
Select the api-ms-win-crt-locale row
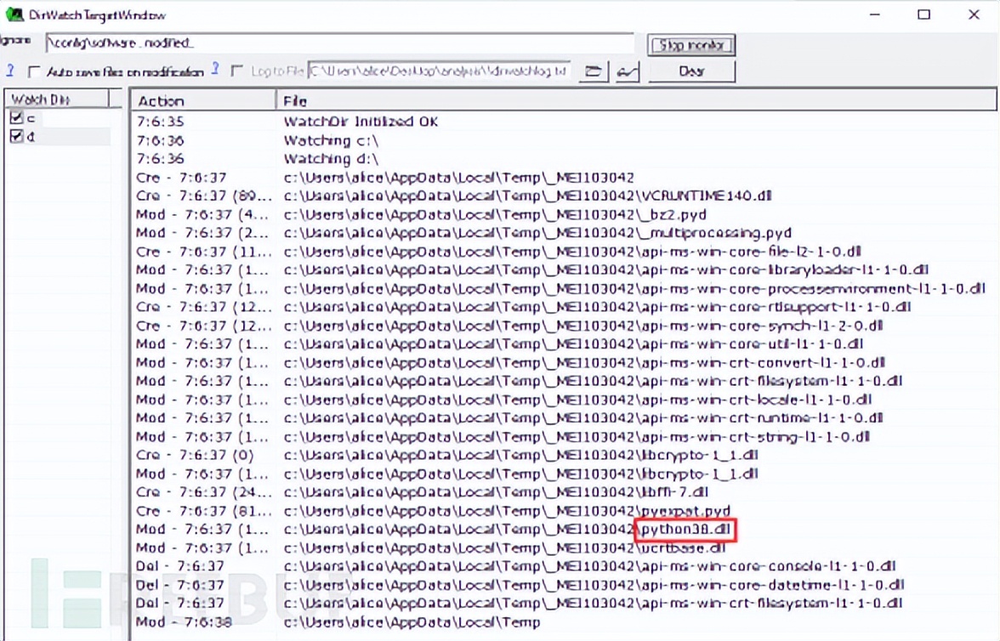point(565,400)
